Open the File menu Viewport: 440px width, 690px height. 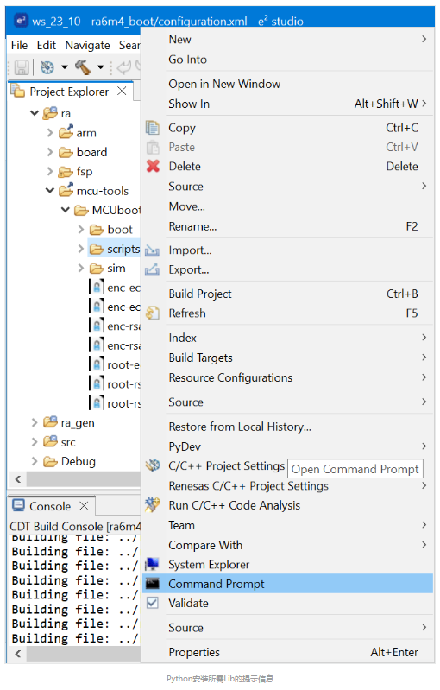pos(19,45)
